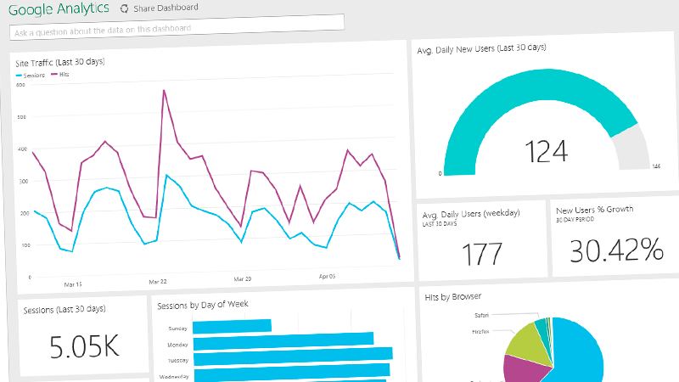Click the purple Hits legend marker

tap(54, 76)
